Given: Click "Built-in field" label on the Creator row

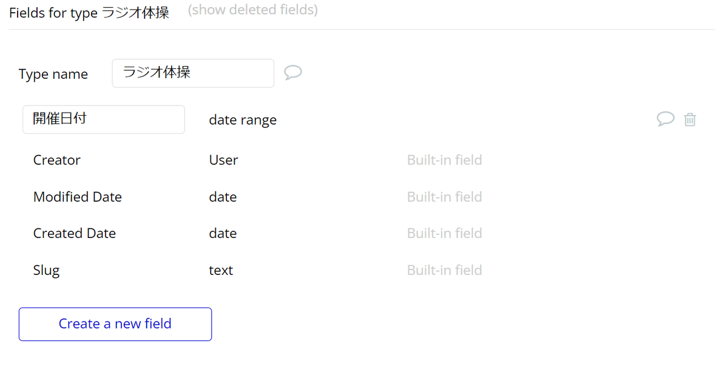Looking at the screenshot, I should (444, 160).
